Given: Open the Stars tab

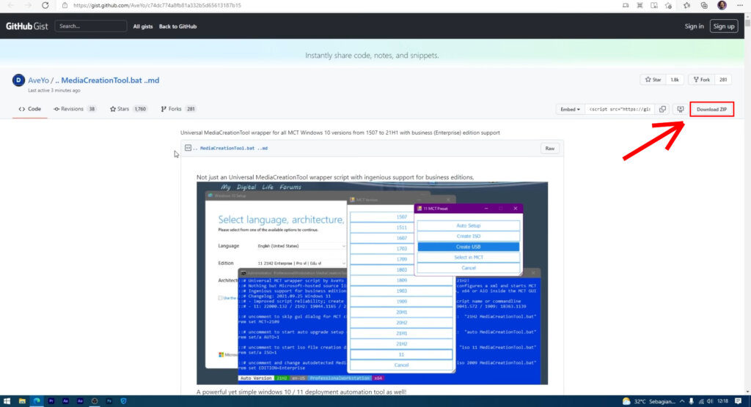Looking at the screenshot, I should (x=128, y=109).
